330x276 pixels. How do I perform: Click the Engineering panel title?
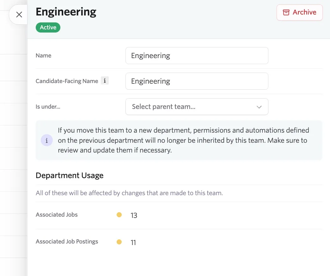click(x=66, y=12)
